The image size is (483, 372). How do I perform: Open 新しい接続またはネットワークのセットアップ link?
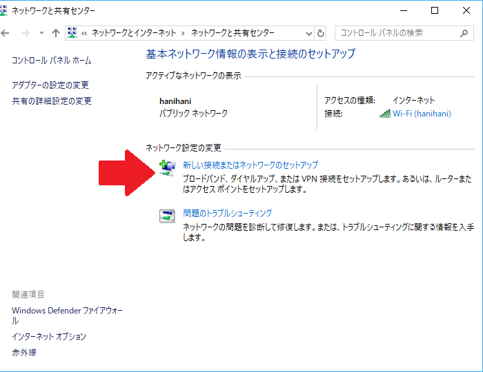click(250, 165)
